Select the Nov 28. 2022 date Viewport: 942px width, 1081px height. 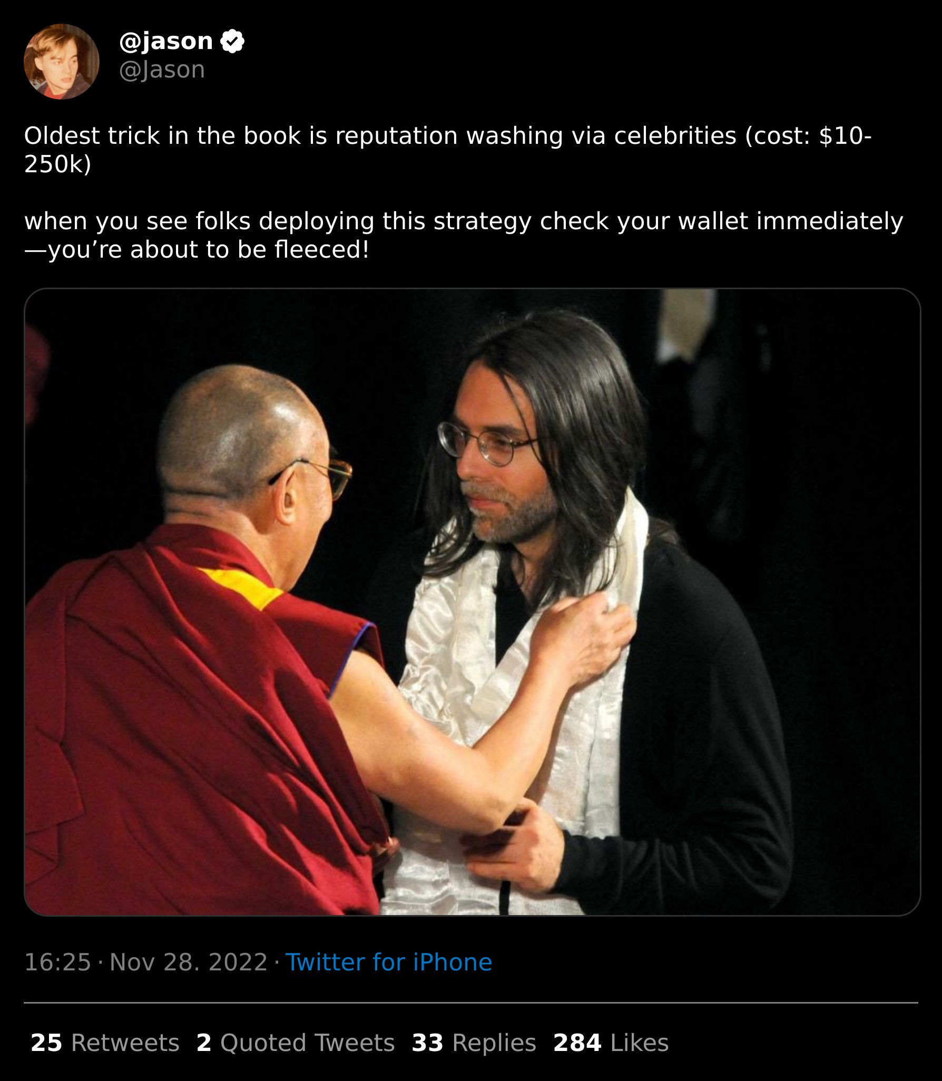coord(189,962)
